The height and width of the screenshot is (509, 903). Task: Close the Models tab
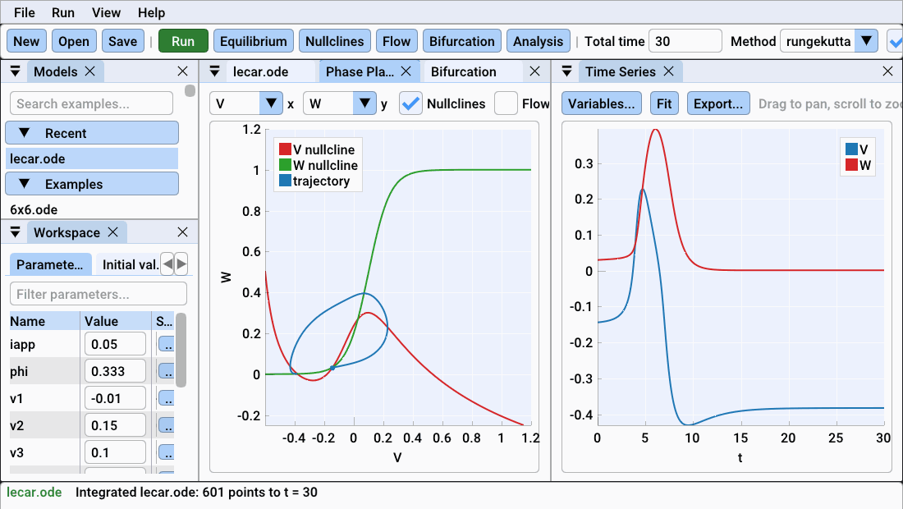coord(89,71)
